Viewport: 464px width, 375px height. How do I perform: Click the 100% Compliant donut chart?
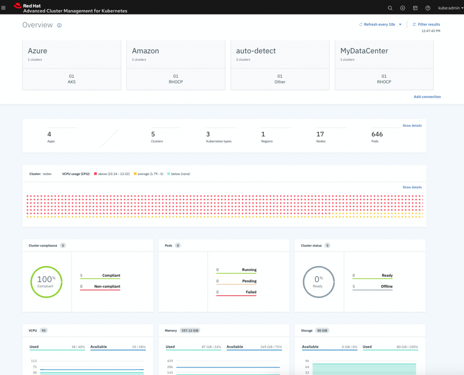[46, 282]
